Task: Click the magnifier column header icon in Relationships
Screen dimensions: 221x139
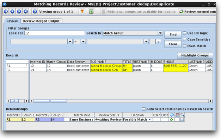Action: [182, 115]
